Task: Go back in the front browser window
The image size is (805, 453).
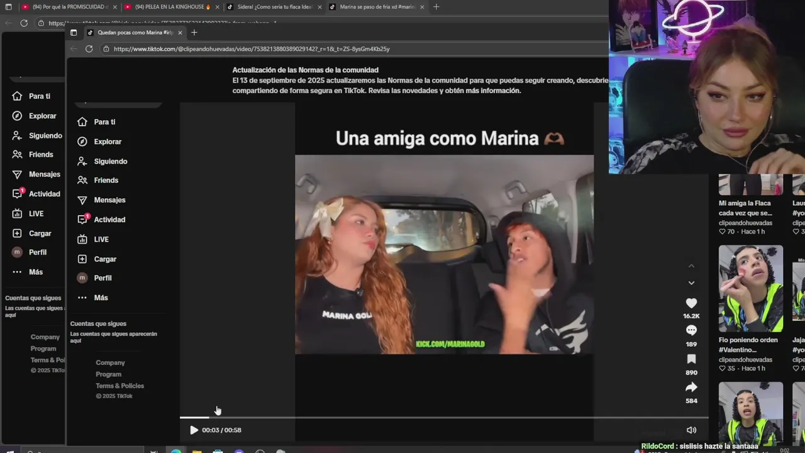Action: click(x=74, y=49)
